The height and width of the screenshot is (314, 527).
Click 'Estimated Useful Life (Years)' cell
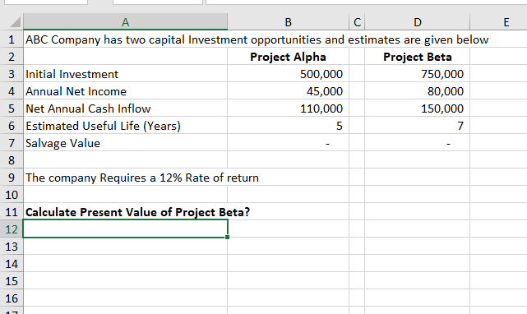[125, 126]
